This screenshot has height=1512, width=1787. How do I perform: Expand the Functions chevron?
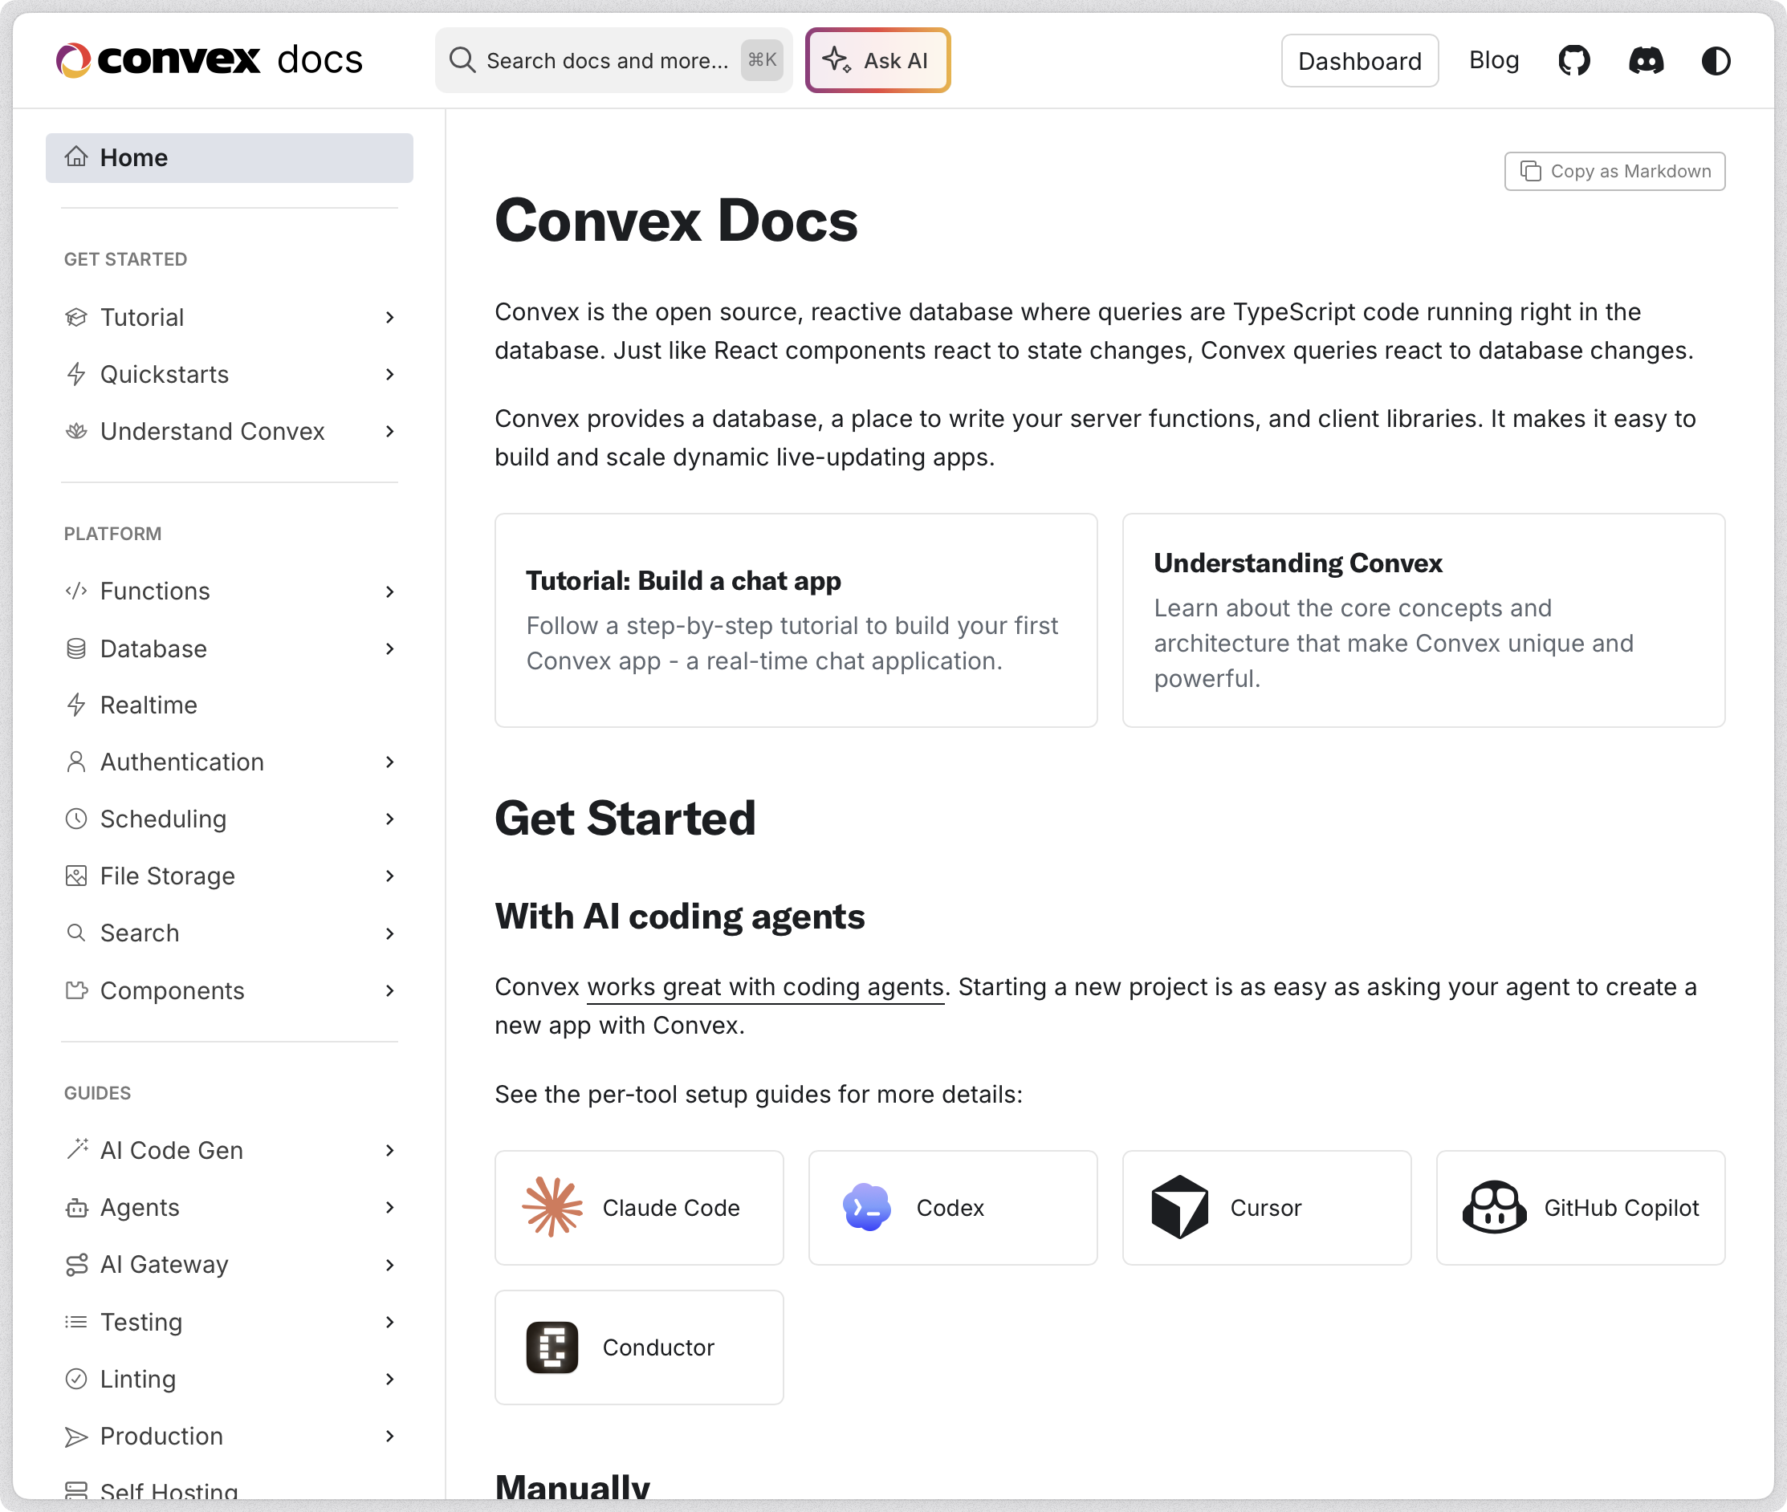coord(390,591)
